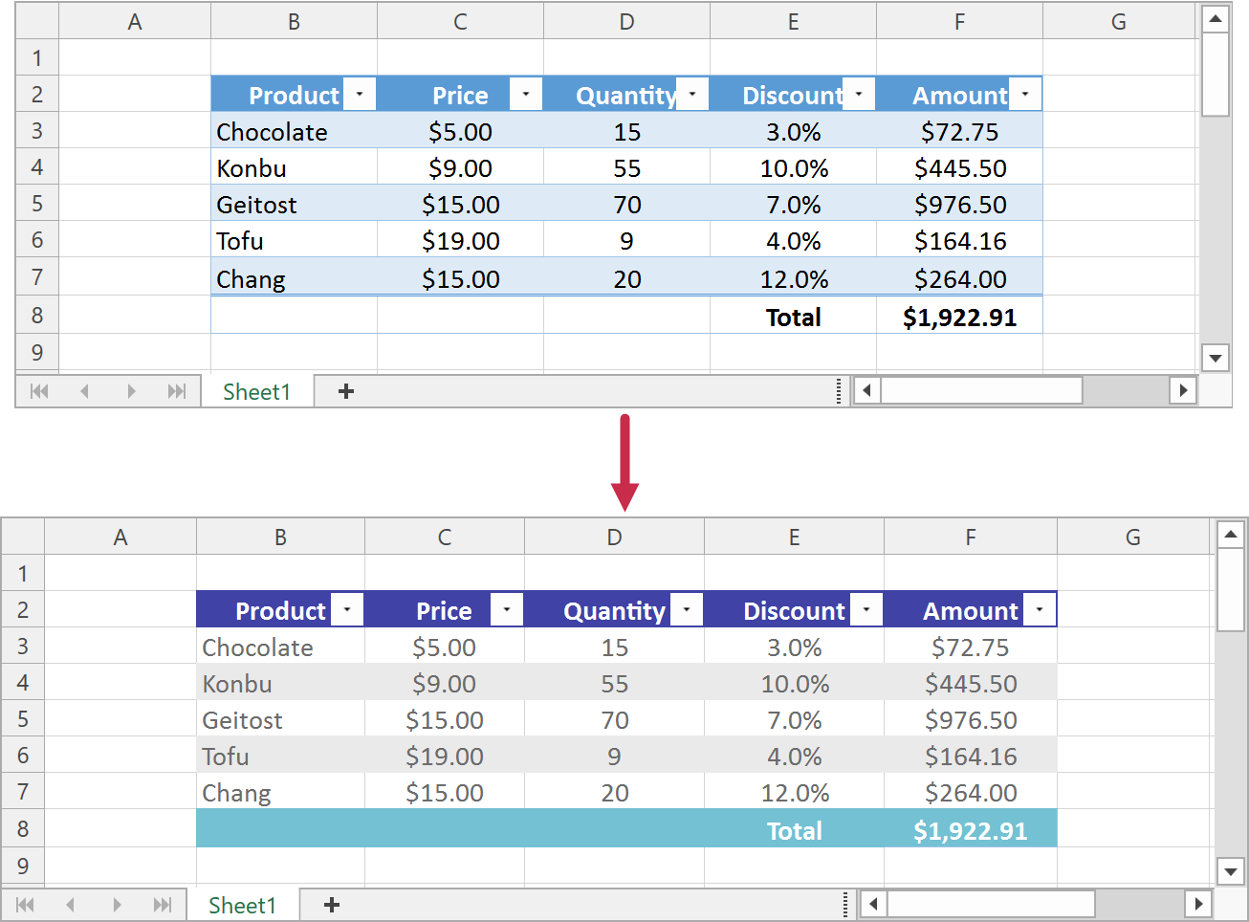Select Sheet1 tab in lower spreadsheet
1249x922 pixels.
point(242,905)
